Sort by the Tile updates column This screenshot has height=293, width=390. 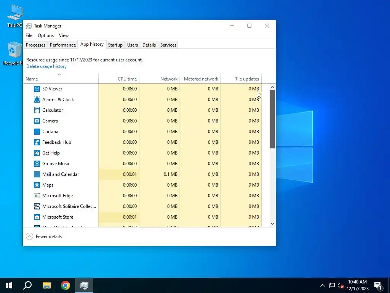(x=241, y=79)
